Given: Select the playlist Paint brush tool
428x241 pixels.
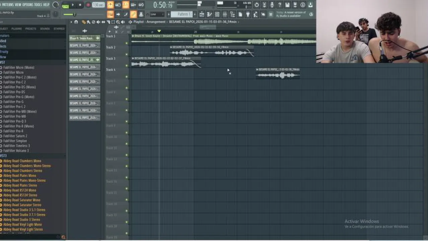Looking at the screenshot, I should click(88, 22).
